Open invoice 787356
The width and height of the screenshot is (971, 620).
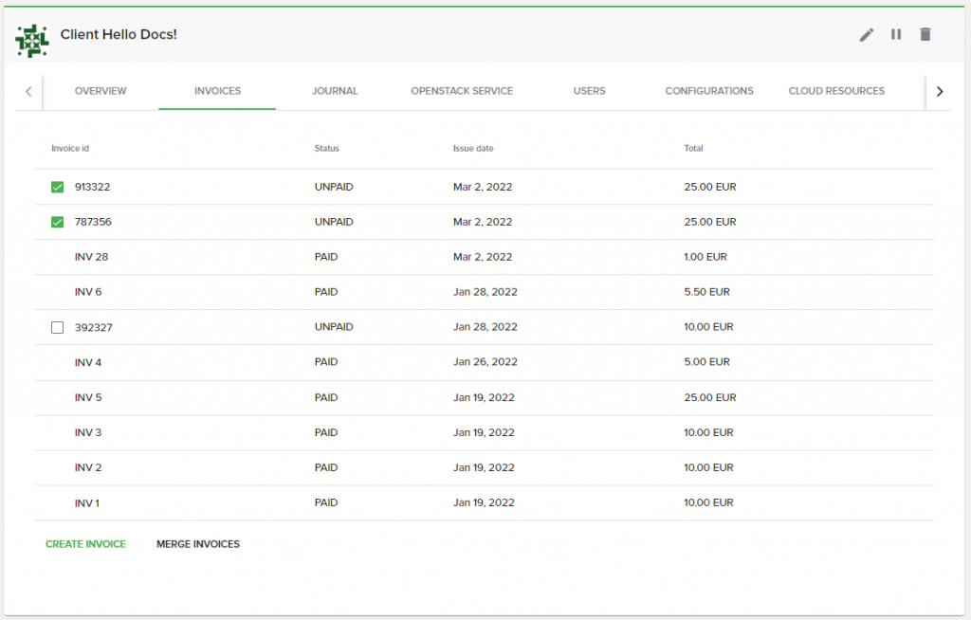coord(93,222)
